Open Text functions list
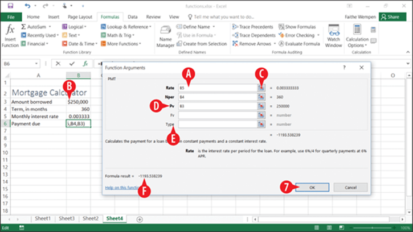Screen dimensions: 413x232 click(71, 35)
